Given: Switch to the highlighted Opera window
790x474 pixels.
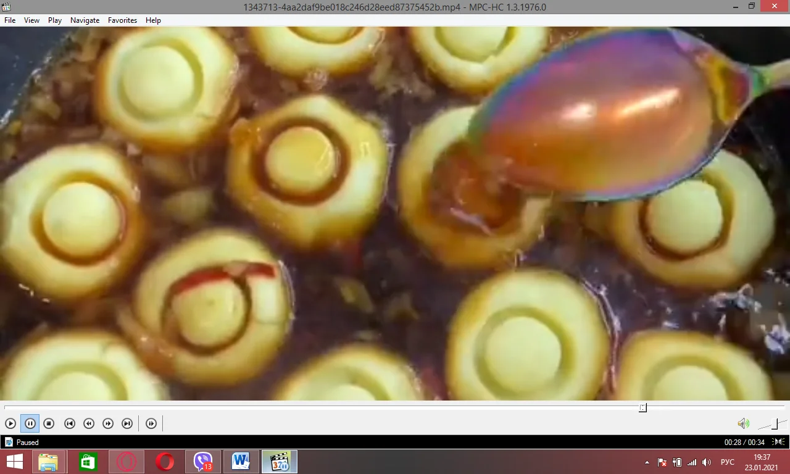Looking at the screenshot, I should (x=127, y=462).
